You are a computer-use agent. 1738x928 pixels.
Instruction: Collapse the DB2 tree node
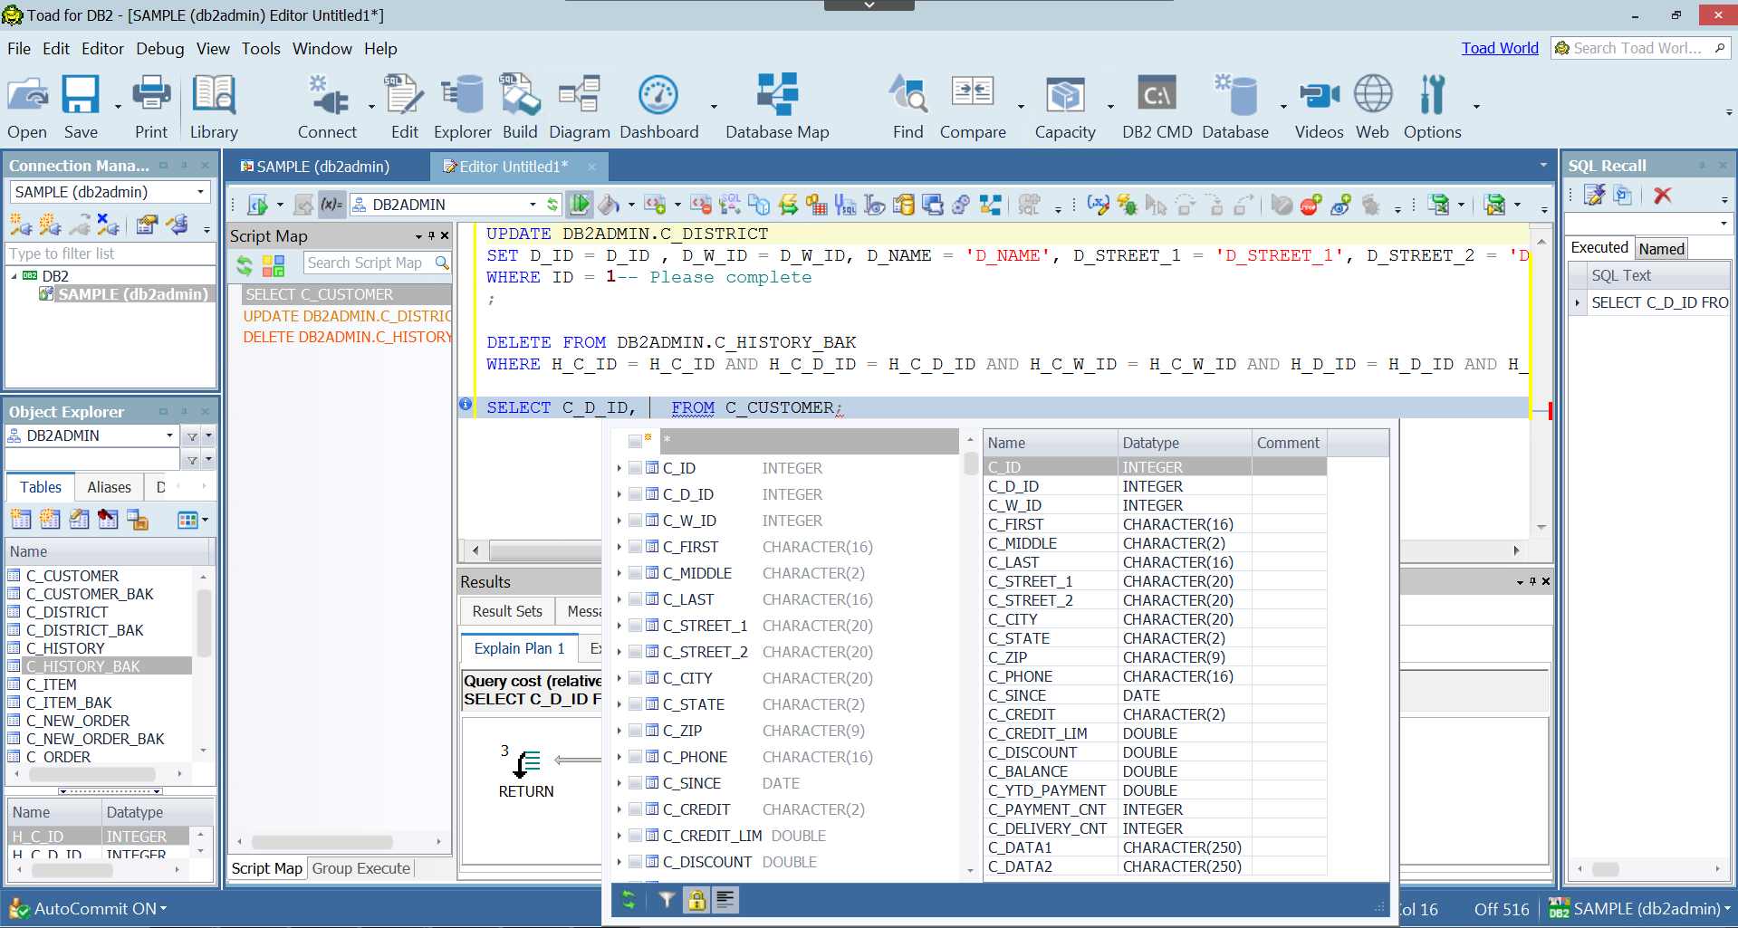pyautogui.click(x=14, y=276)
